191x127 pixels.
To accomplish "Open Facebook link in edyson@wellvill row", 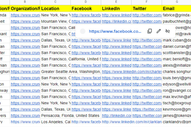I will [86, 84].
